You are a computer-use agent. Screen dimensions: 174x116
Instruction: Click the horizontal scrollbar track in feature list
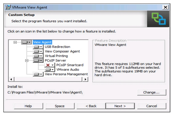click(x=48, y=79)
